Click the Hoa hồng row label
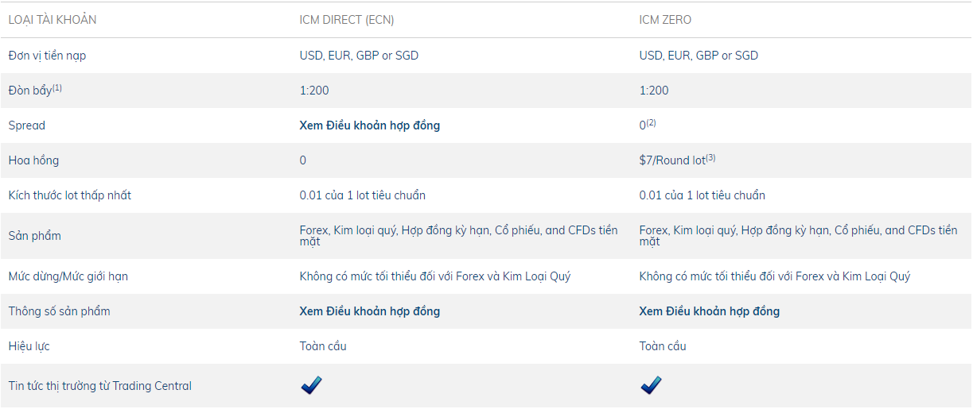 tap(33, 160)
